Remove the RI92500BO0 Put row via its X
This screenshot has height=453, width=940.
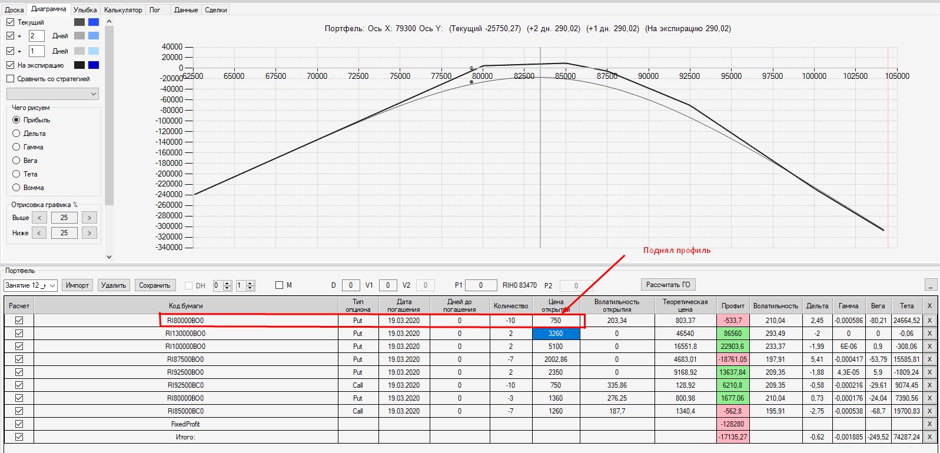[x=929, y=372]
